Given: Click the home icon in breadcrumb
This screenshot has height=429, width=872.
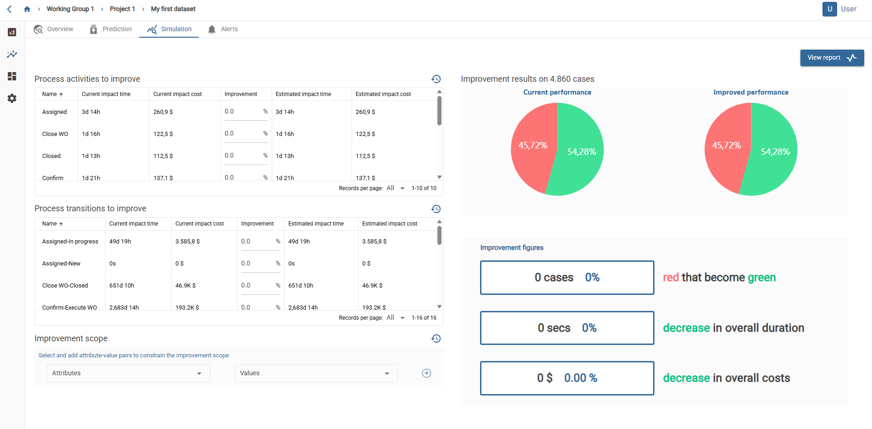Looking at the screenshot, I should pyautogui.click(x=27, y=9).
